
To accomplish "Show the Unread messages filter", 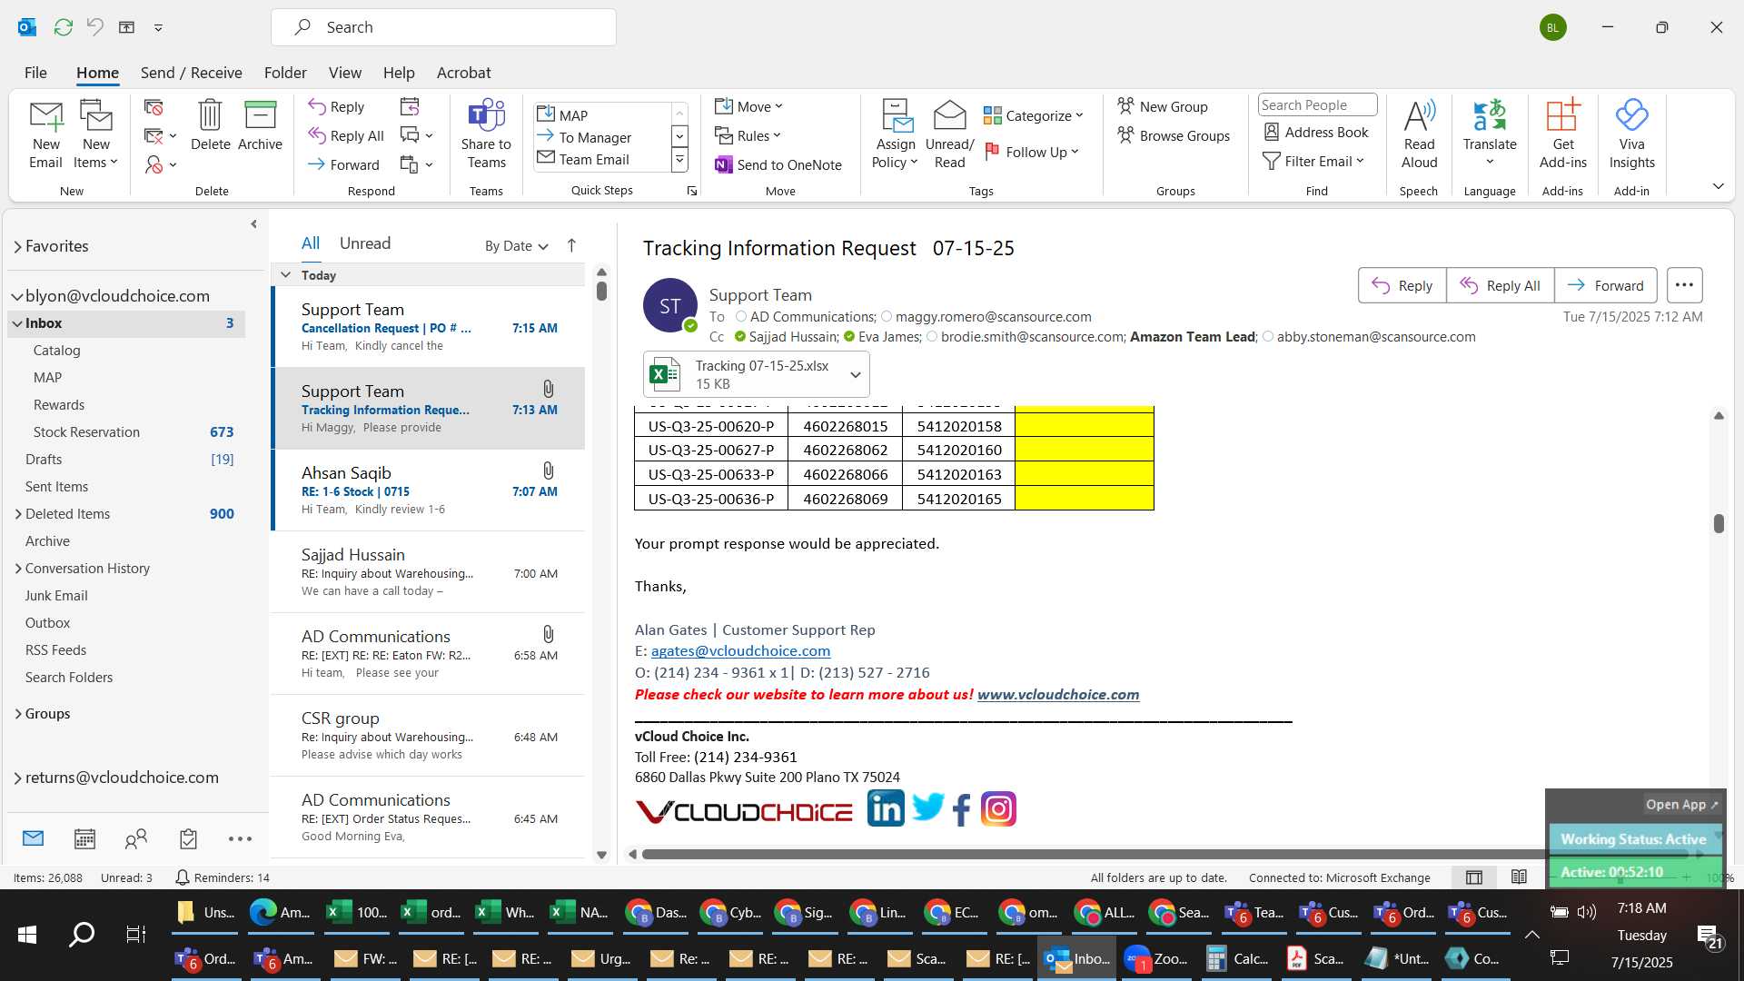I will coord(365,243).
